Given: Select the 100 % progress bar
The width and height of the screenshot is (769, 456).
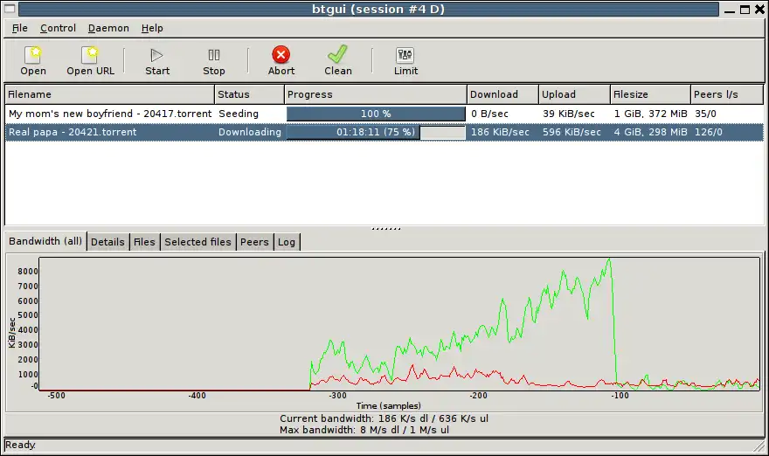Looking at the screenshot, I should (x=376, y=114).
